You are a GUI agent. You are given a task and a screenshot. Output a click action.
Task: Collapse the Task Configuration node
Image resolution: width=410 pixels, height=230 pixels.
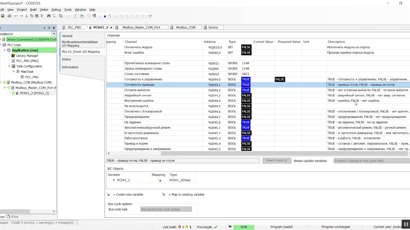click(9, 66)
